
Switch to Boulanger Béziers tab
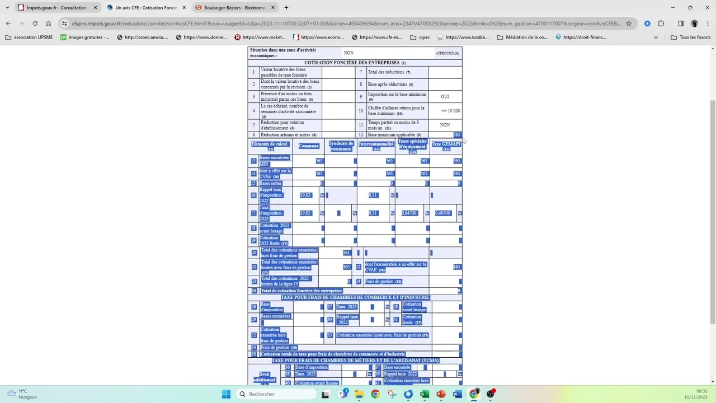234,8
